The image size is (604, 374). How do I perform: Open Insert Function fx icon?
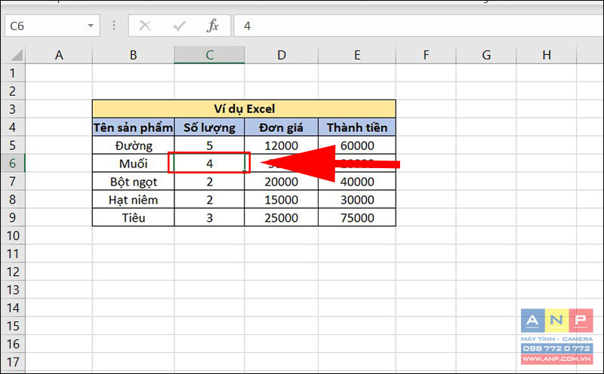[x=213, y=26]
